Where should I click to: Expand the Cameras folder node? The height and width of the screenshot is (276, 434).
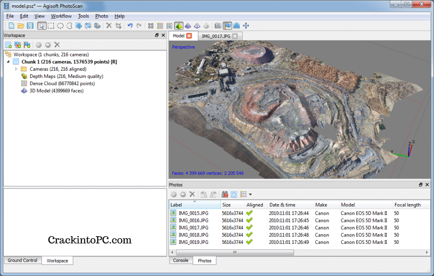(17, 69)
